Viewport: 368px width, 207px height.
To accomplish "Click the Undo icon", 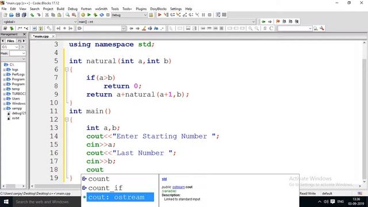I will [32, 15].
